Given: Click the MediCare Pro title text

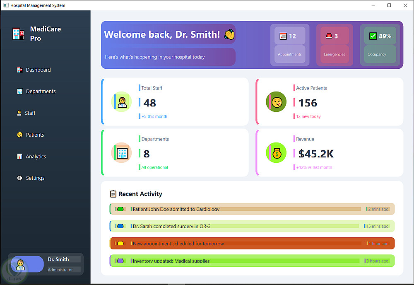Looking at the screenshot, I should 46,34.
